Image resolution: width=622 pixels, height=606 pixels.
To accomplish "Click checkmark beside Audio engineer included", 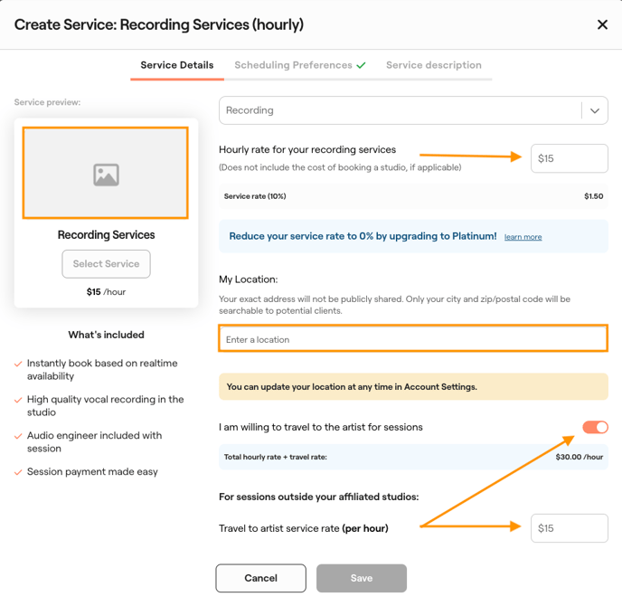I will pos(19,436).
